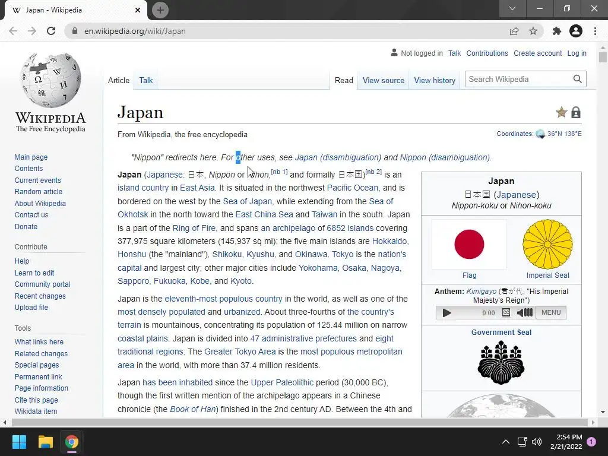Open the View source tab
This screenshot has width=608, height=456.
click(x=384, y=80)
